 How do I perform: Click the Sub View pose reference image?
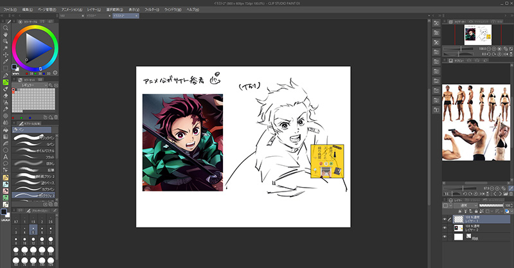pyautogui.click(x=476, y=122)
